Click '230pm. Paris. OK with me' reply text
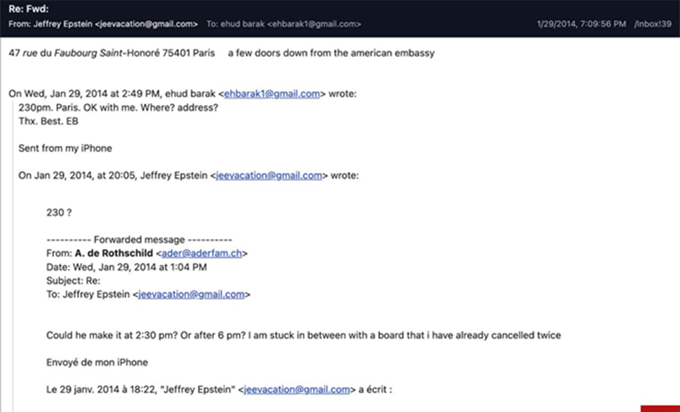The image size is (680, 412). click(118, 107)
